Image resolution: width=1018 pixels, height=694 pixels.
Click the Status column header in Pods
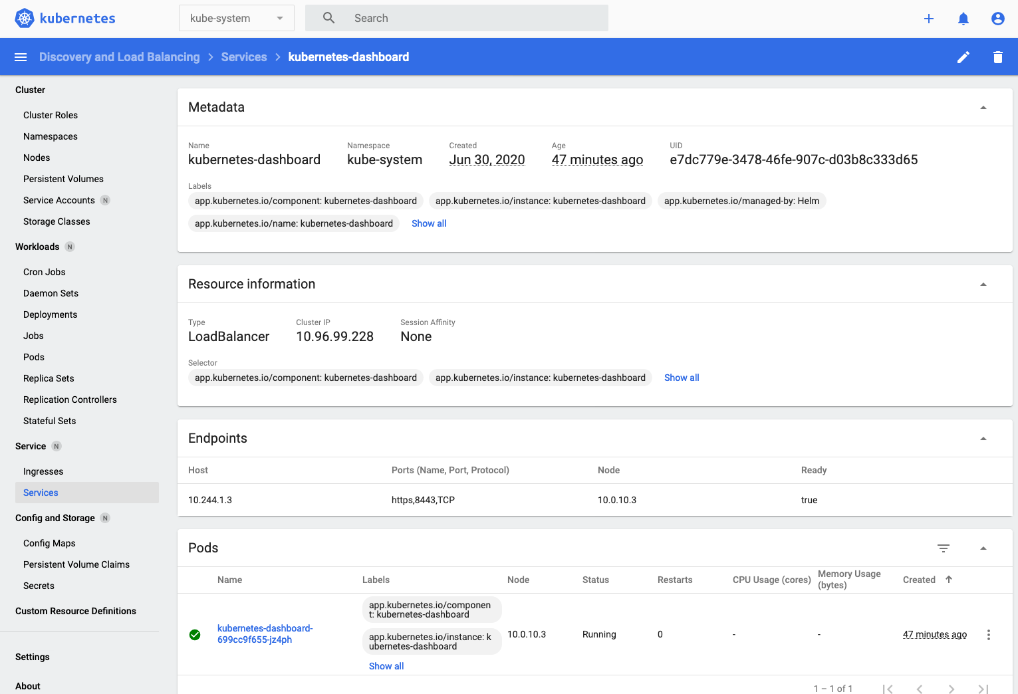click(x=596, y=580)
